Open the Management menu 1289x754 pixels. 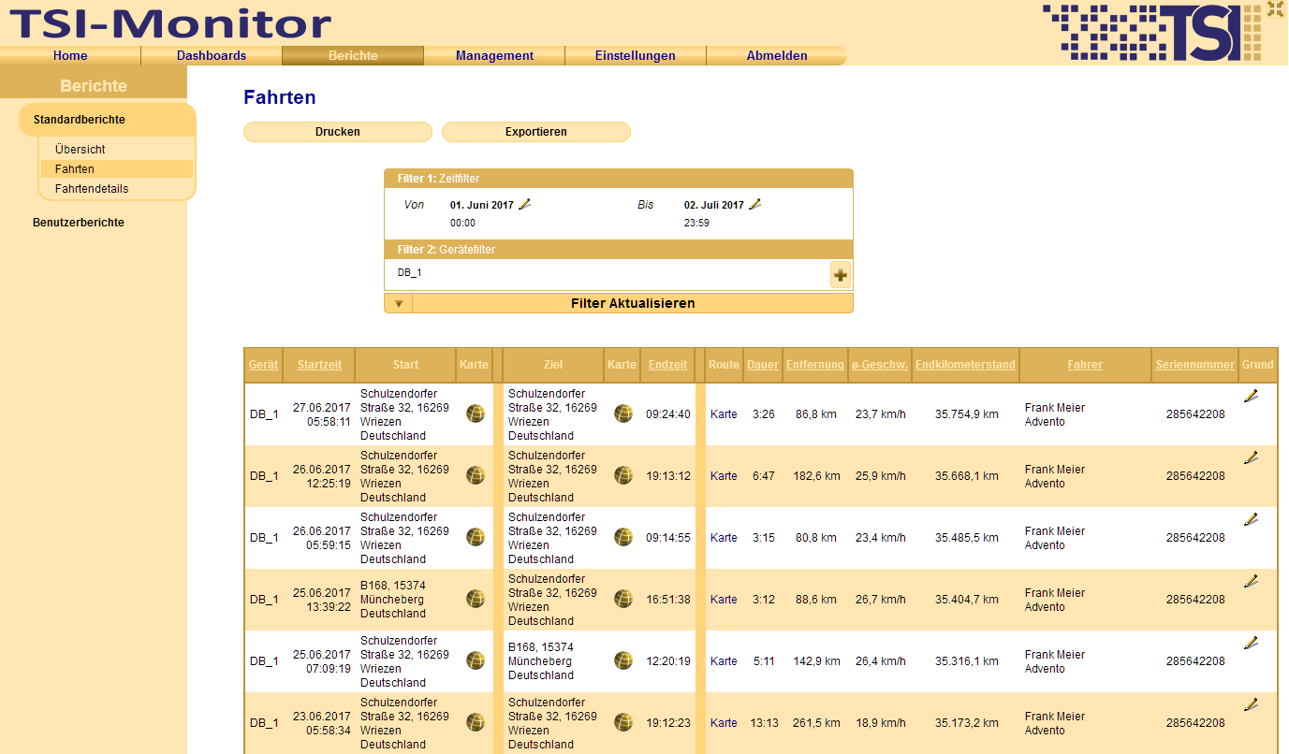494,56
